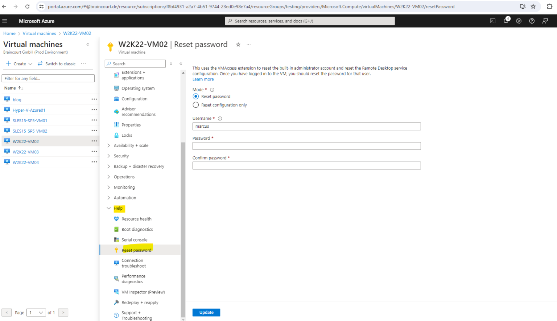This screenshot has height=321, width=557.
Task: Open the Operating system settings icon
Action: 116,88
